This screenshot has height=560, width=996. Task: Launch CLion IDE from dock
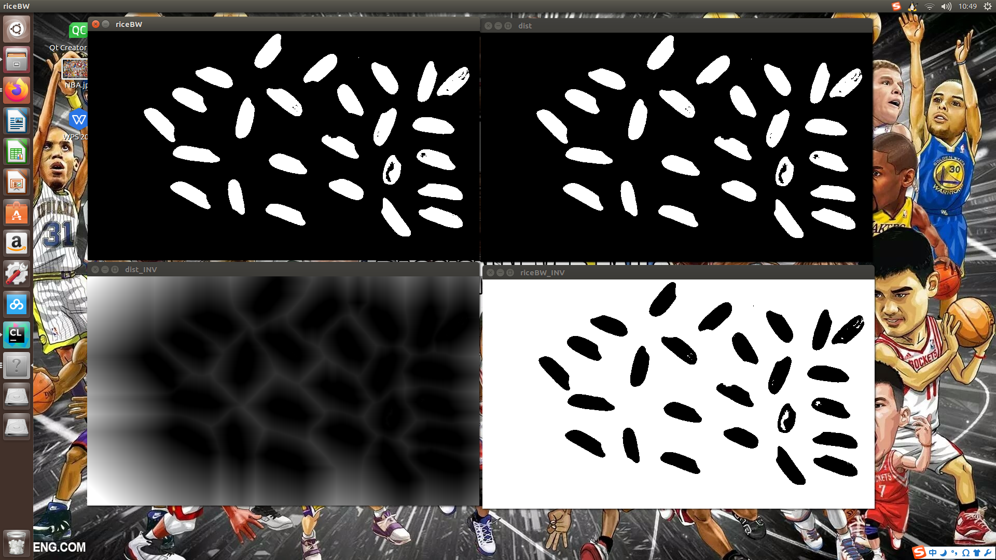tap(17, 335)
